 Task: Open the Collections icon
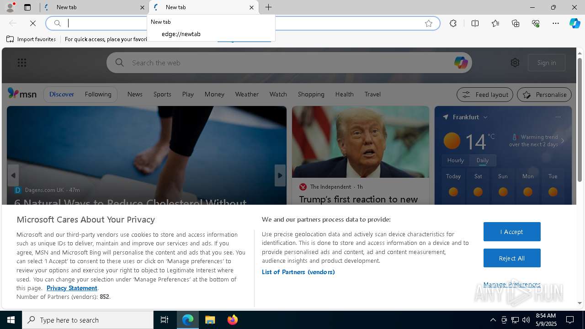(x=516, y=23)
